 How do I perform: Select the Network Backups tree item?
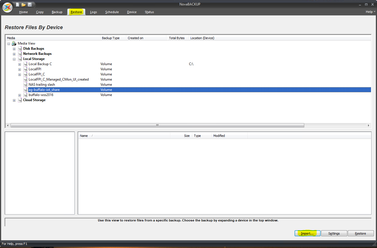pyautogui.click(x=37, y=54)
